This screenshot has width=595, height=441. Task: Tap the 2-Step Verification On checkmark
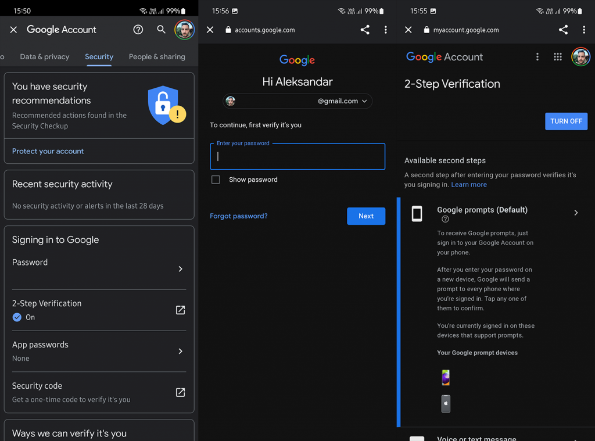(17, 317)
